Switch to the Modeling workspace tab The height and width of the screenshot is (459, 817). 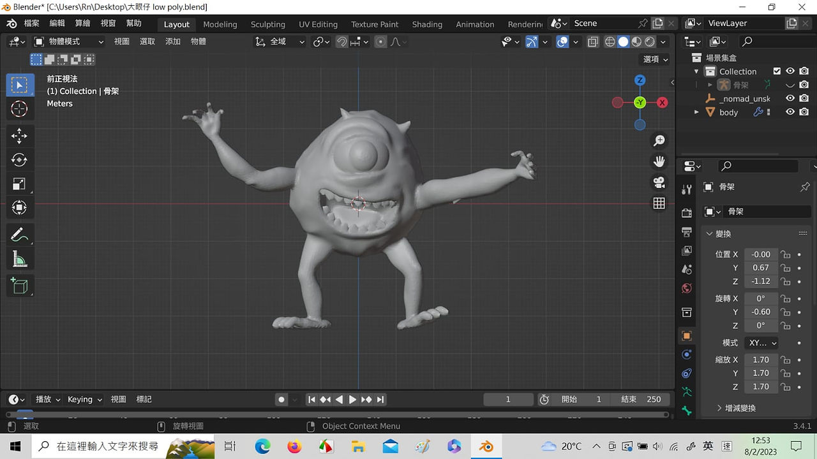click(220, 24)
